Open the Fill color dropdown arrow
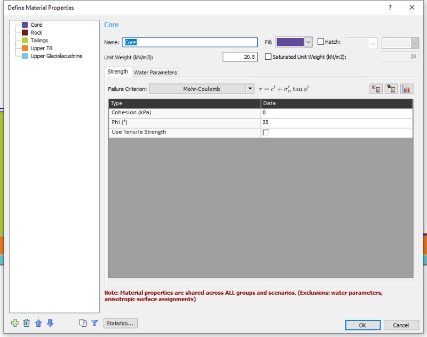This screenshot has width=427, height=337. pos(309,42)
